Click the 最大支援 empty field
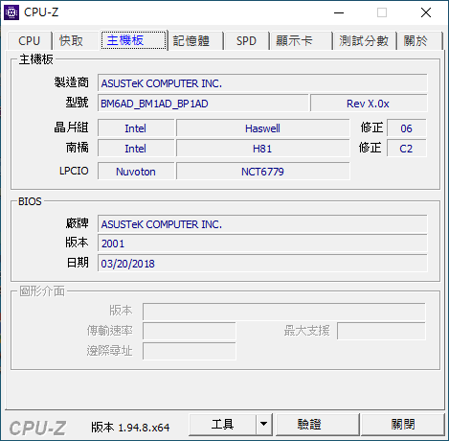449x441 pixels. coord(381,331)
